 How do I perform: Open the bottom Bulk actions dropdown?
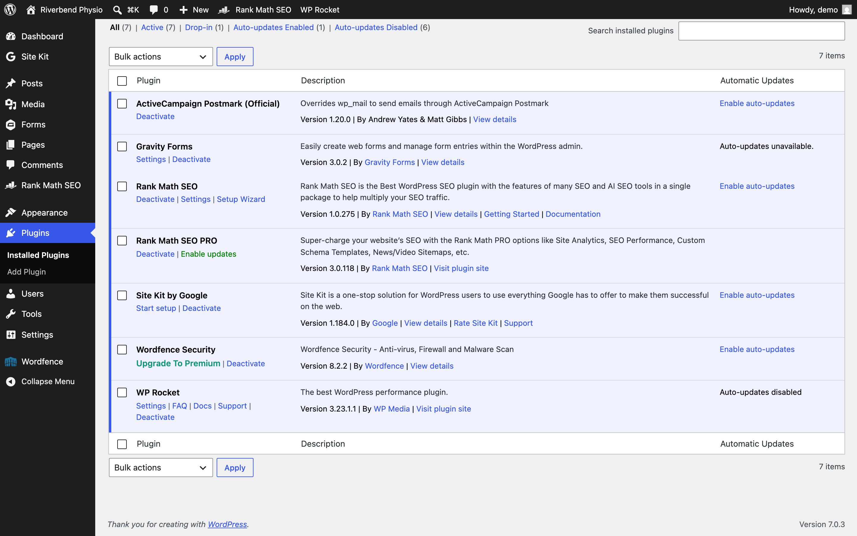click(x=161, y=468)
